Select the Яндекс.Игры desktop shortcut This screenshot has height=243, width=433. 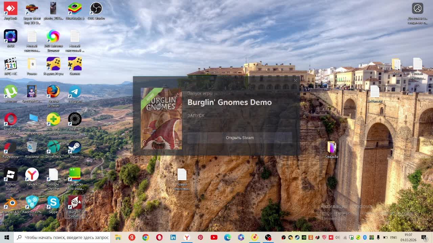(53, 66)
